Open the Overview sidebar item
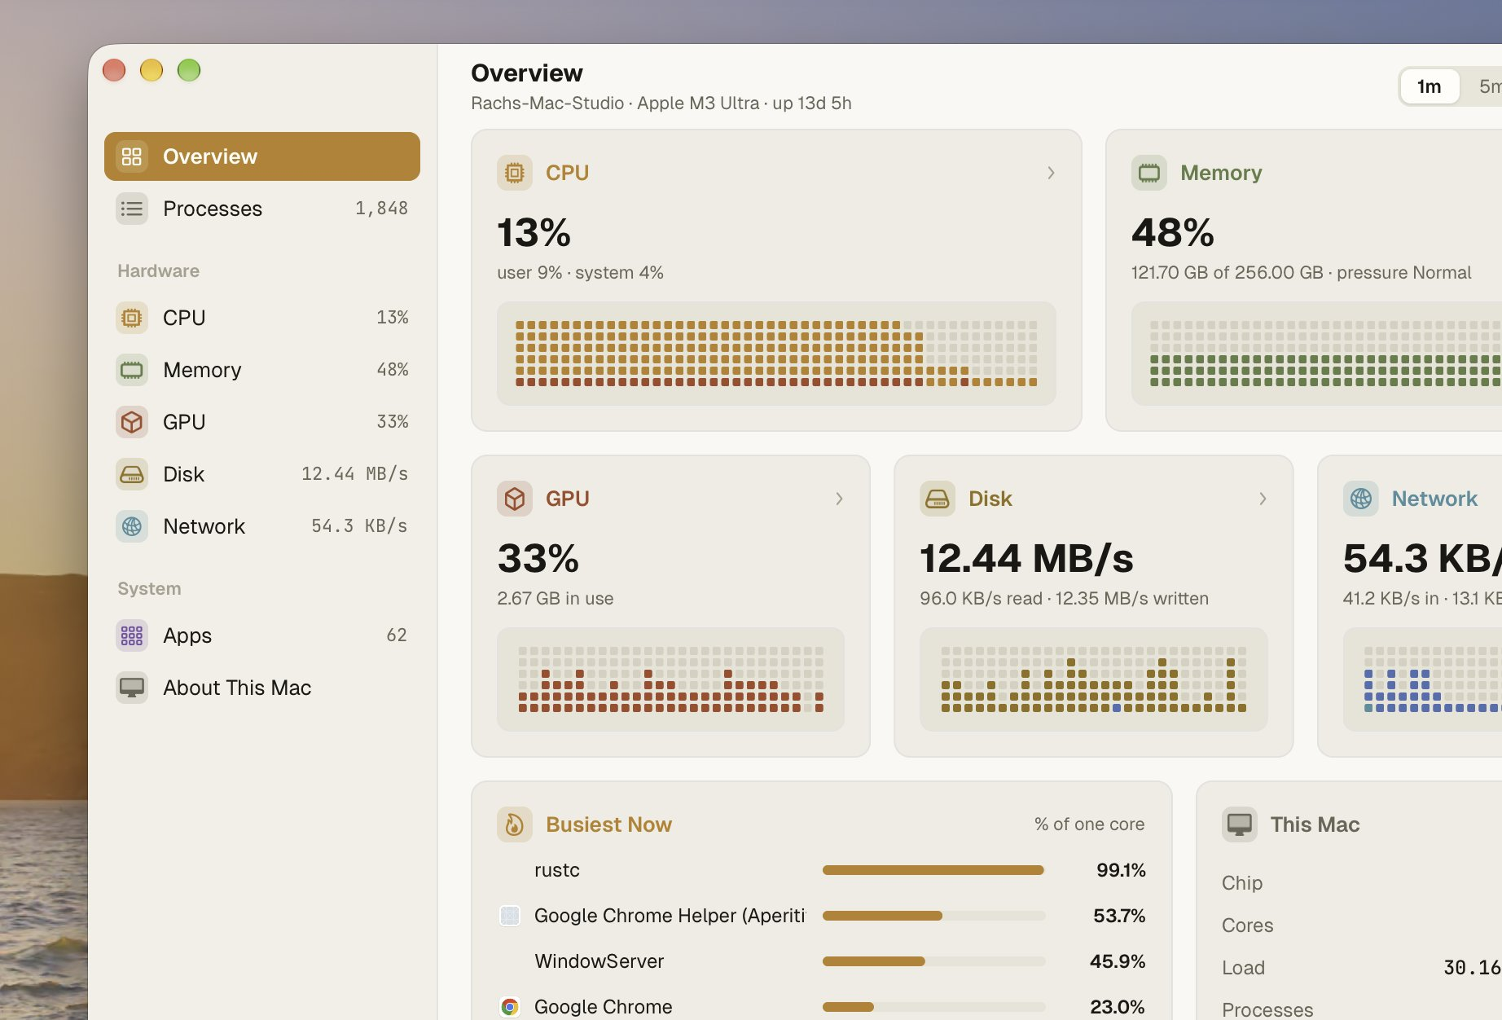This screenshot has width=1502, height=1020. 262,156
